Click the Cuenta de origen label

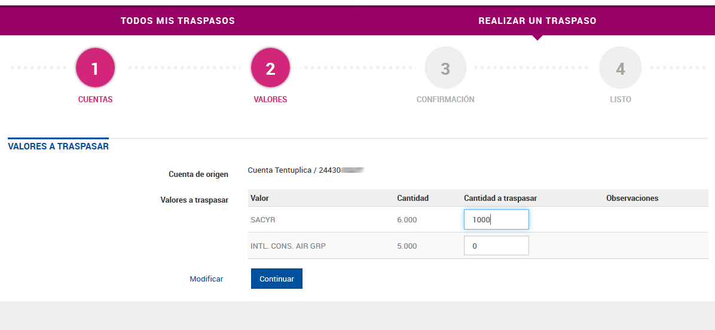pyautogui.click(x=198, y=175)
